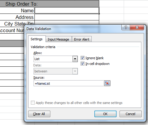Switch to the Input Message tab
This screenshot has height=125, width=148.
[x=58, y=39]
